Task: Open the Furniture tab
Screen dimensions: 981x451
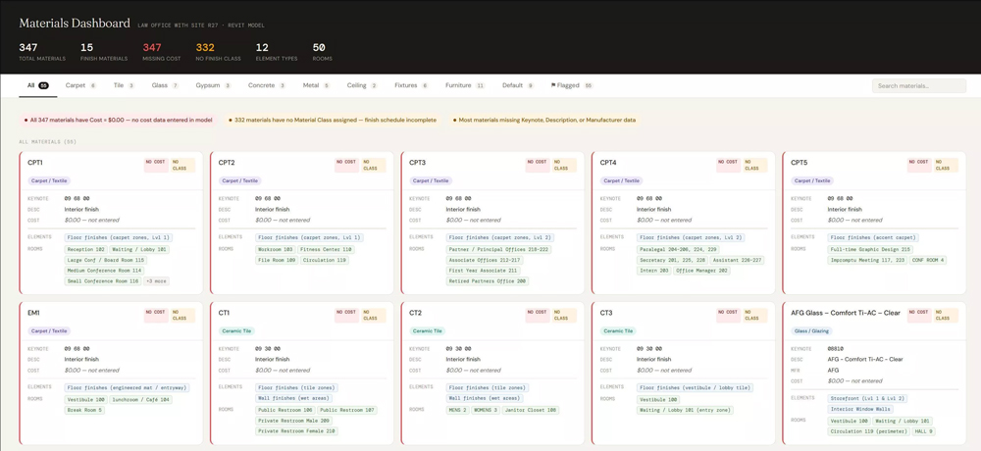Action: pos(465,85)
